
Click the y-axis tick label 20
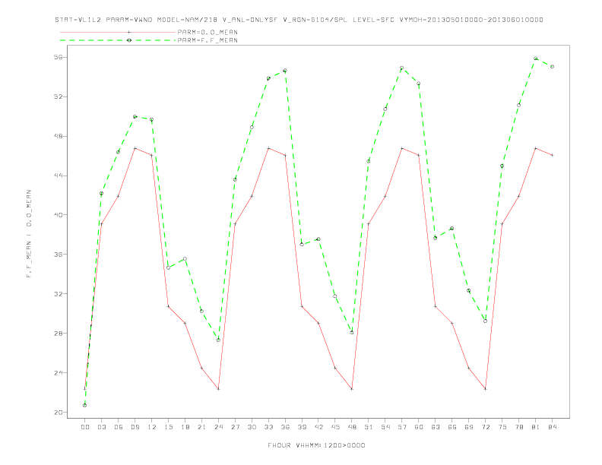click(x=60, y=413)
